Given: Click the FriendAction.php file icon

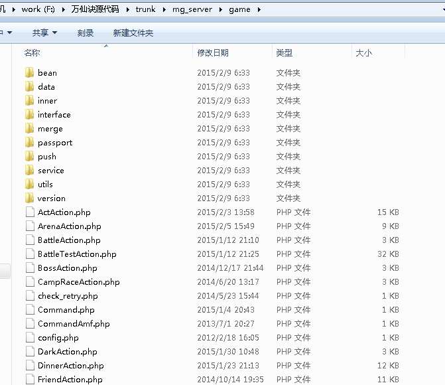Looking at the screenshot, I should point(29,380).
